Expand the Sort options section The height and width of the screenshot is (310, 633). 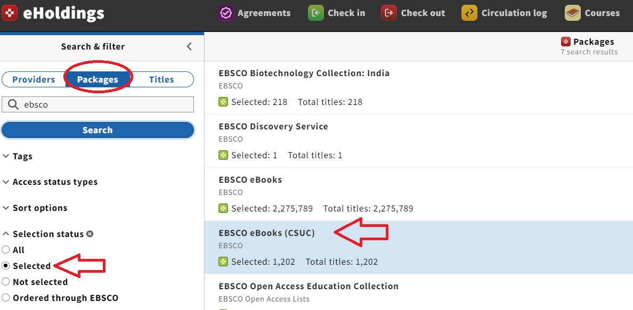pyautogui.click(x=35, y=208)
